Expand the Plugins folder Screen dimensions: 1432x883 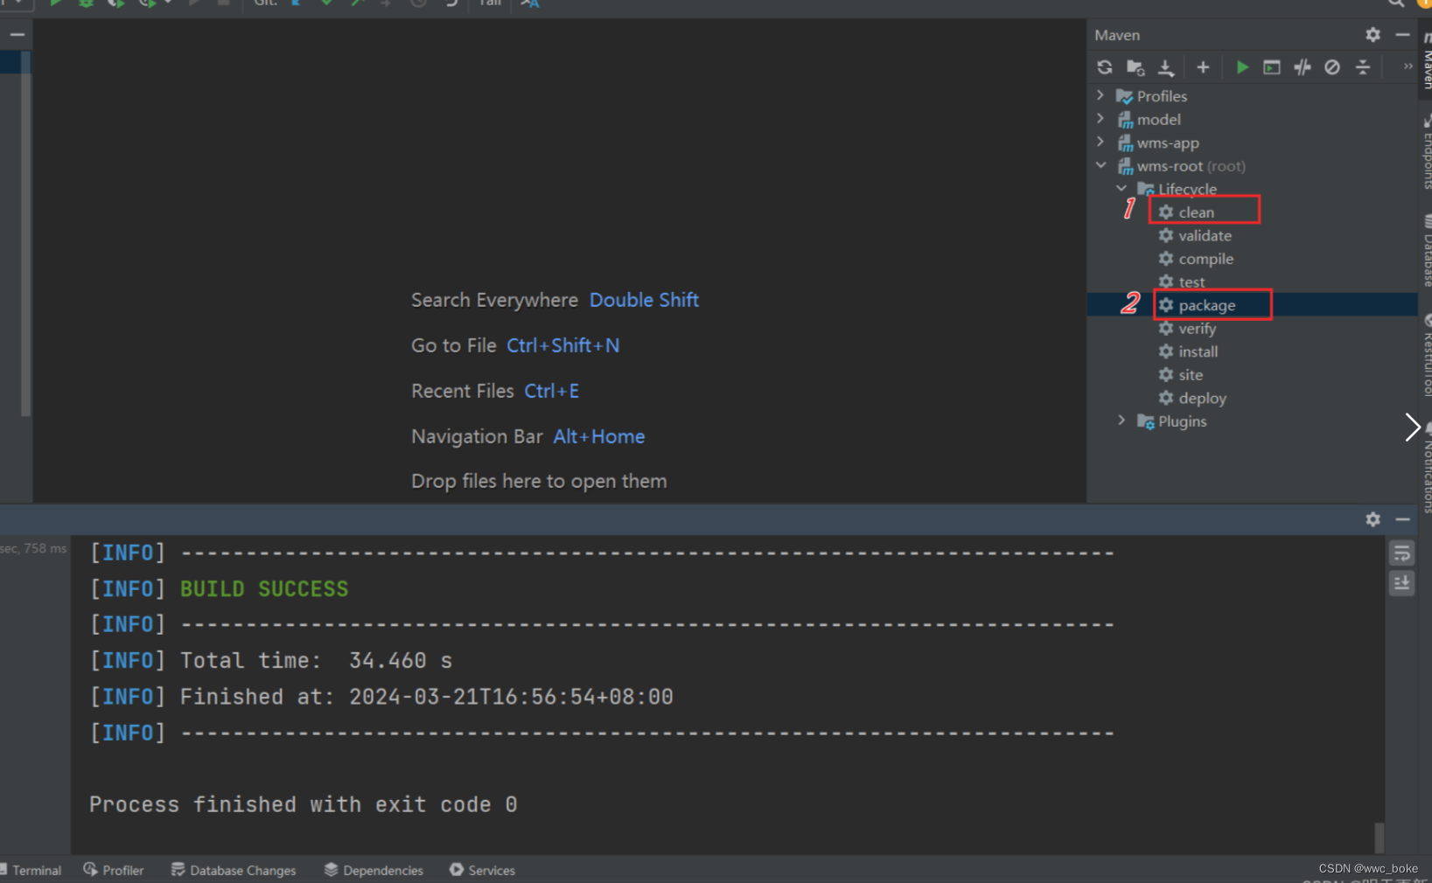click(x=1122, y=421)
